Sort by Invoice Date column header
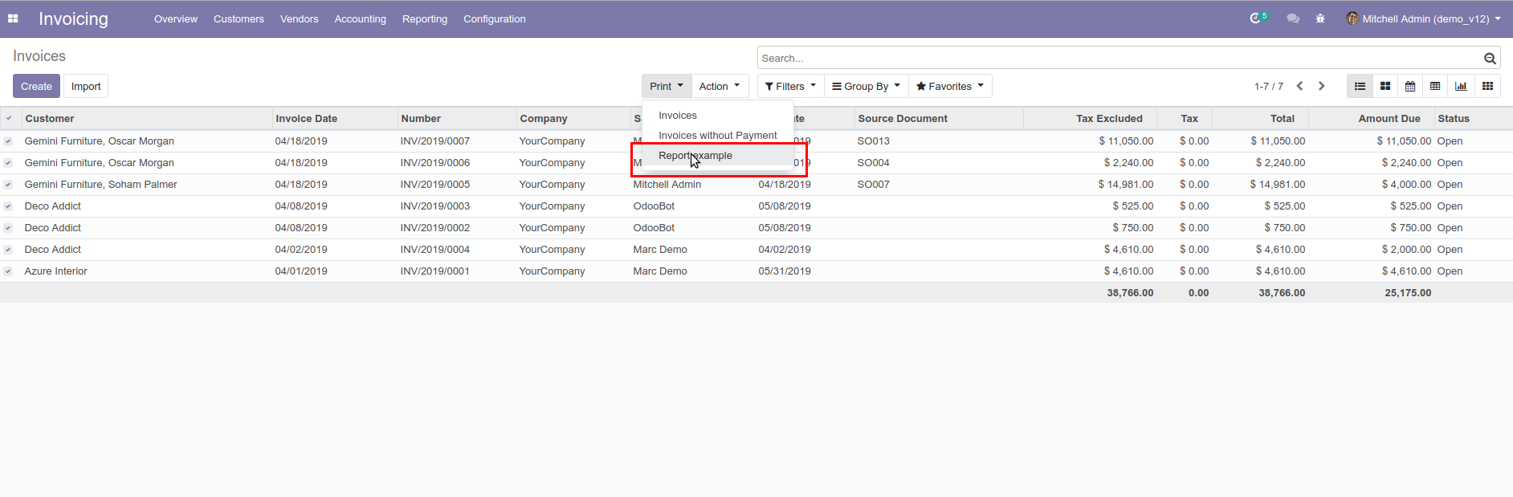Screen dimensions: 1513x497 (x=335, y=118)
